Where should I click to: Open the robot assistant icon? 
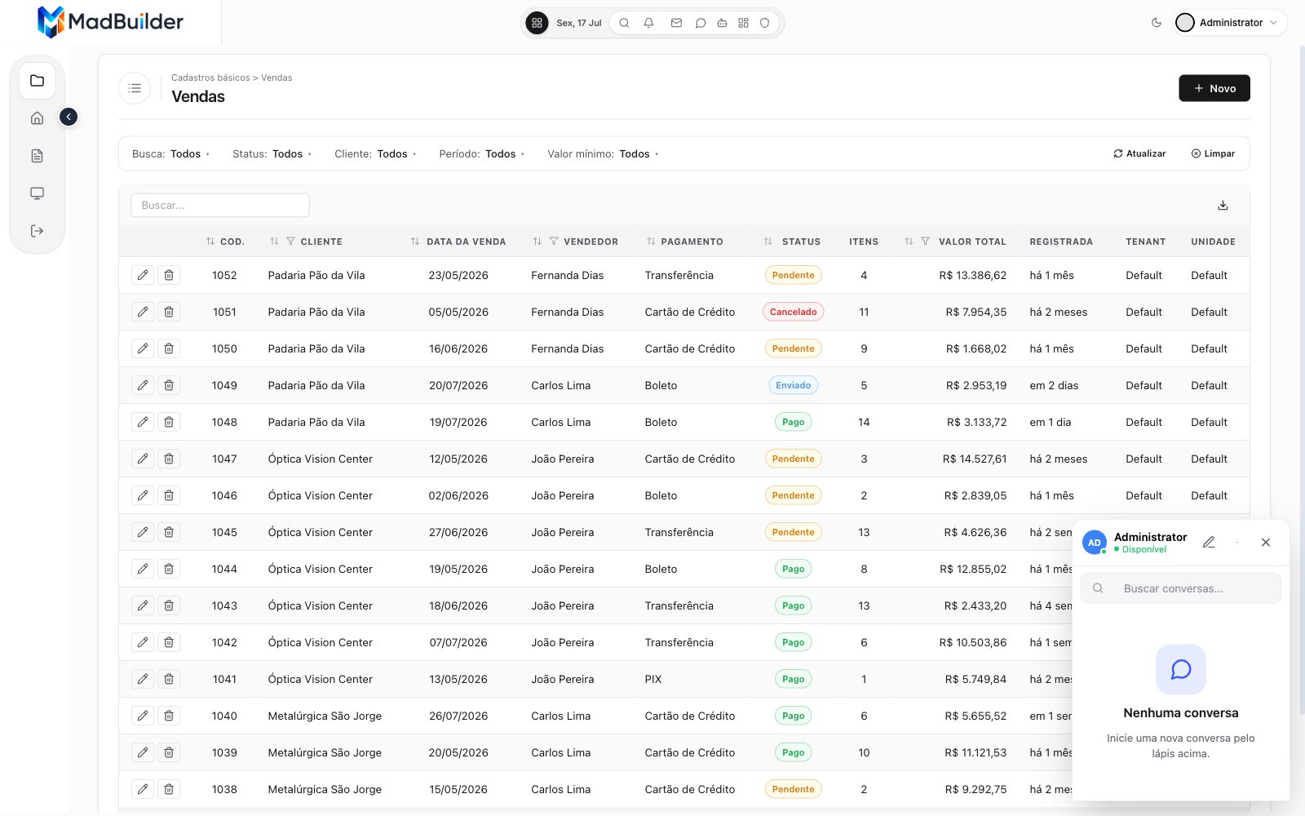[722, 23]
